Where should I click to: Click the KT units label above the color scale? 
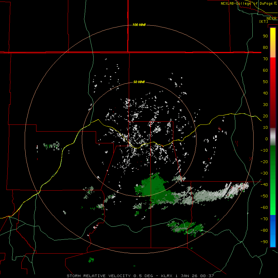coord(264,21)
